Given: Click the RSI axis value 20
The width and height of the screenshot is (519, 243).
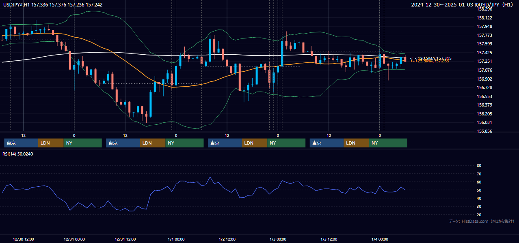Looking at the screenshot, I should (479, 215).
